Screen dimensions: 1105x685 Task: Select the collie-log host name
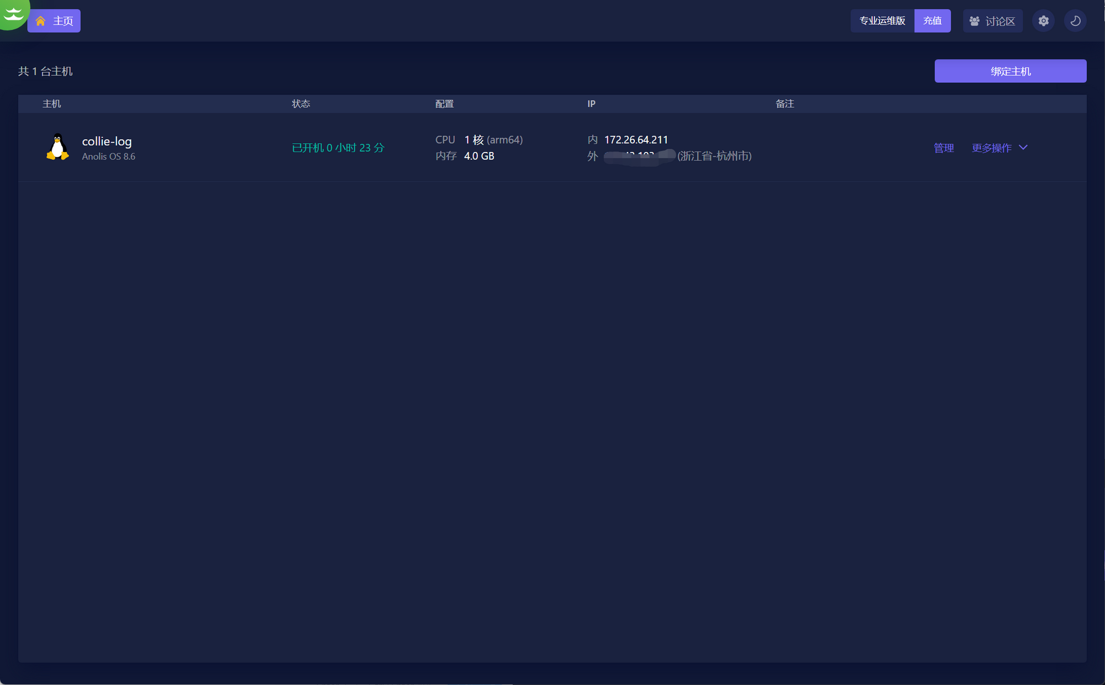[x=107, y=141]
